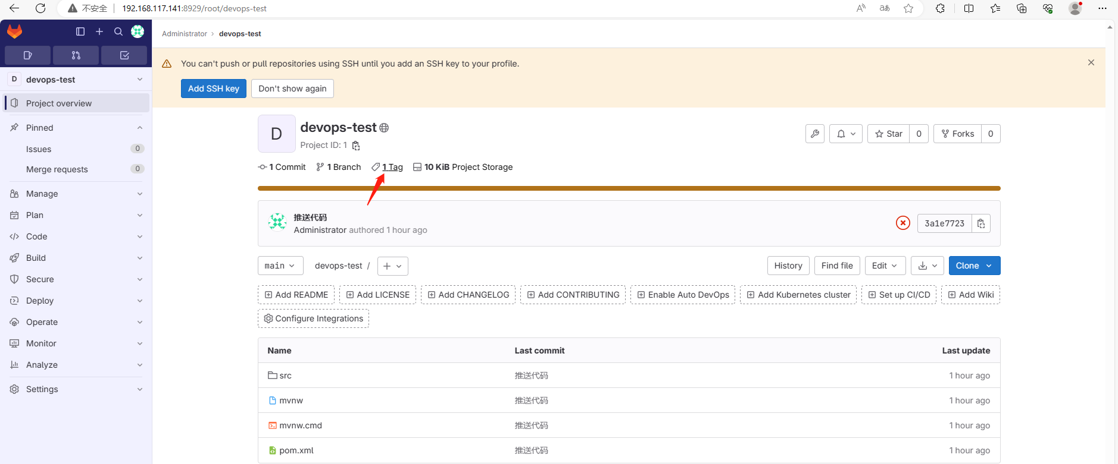Open browser extensions icon

tap(941, 8)
